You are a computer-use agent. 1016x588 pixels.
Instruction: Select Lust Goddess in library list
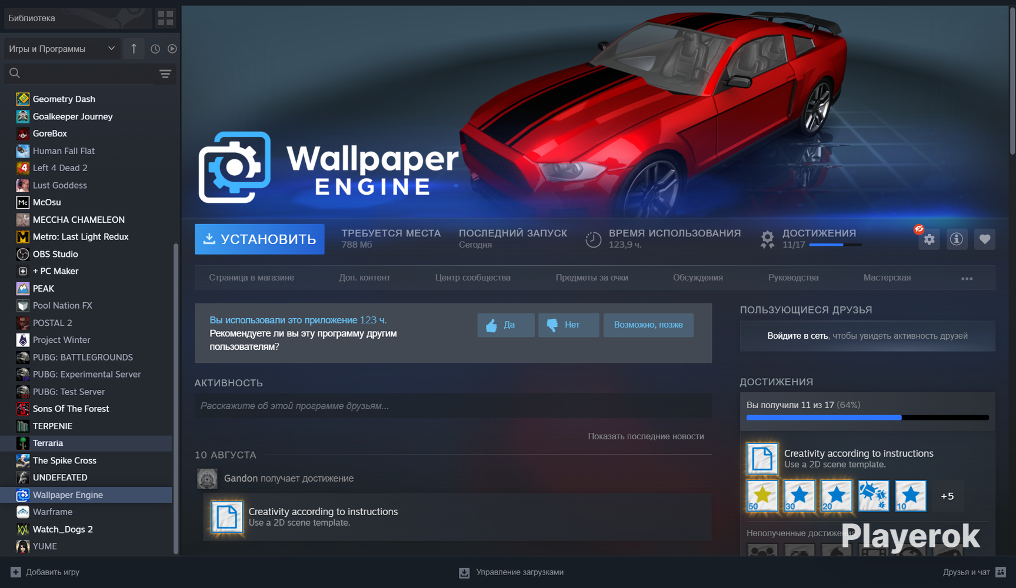tap(59, 185)
